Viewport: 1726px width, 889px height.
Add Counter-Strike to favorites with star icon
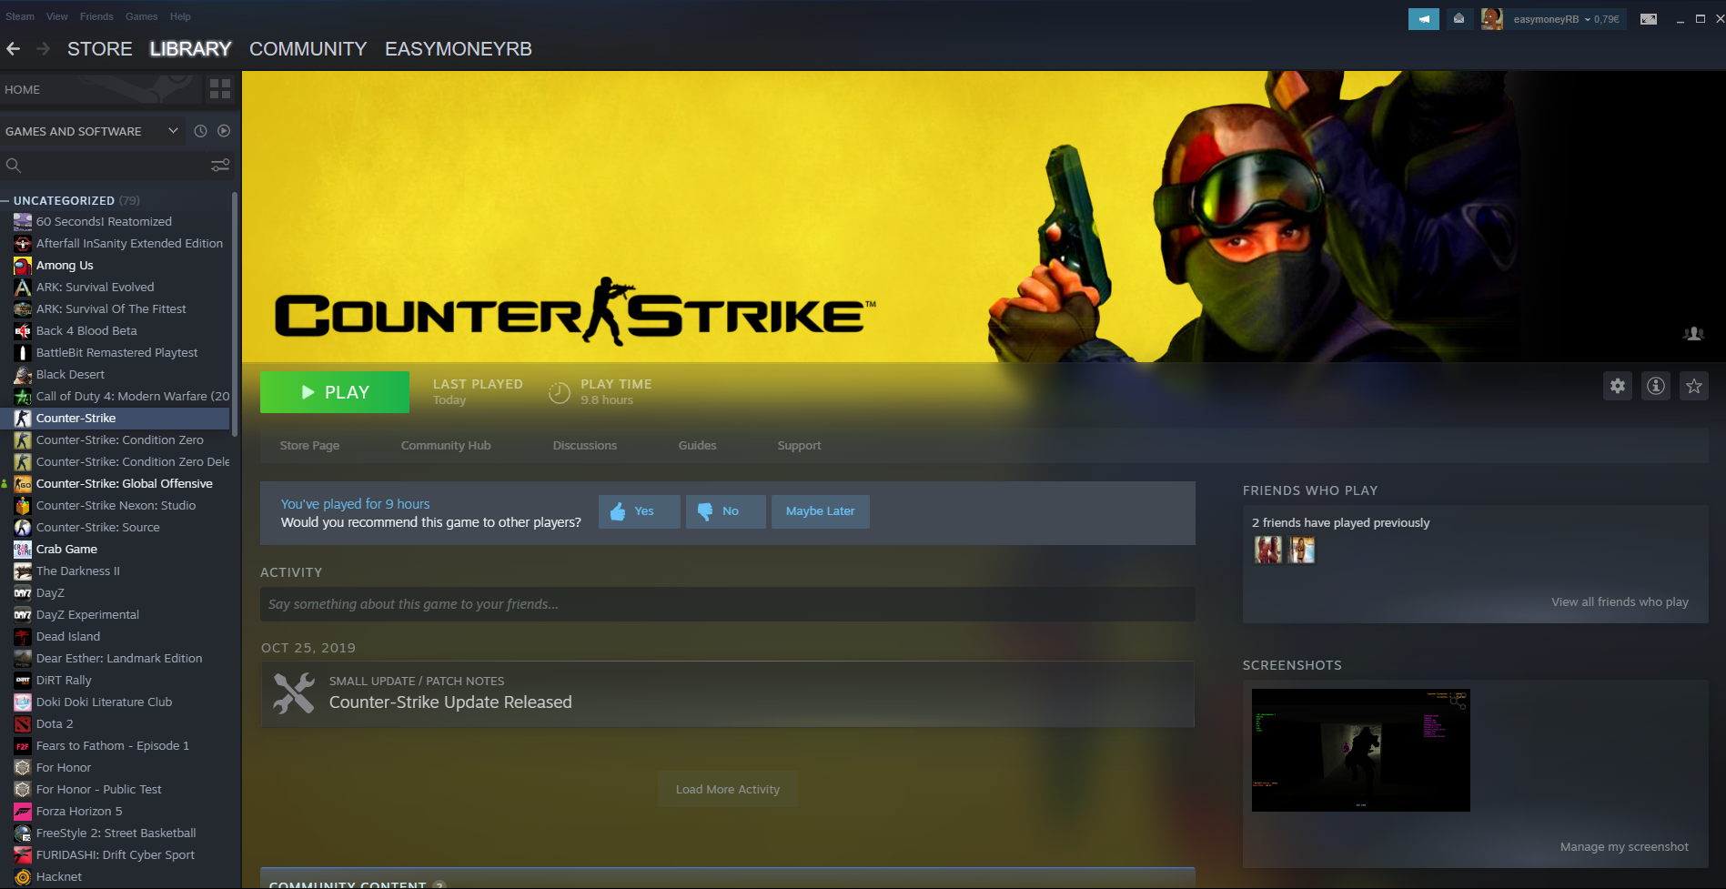1693,386
